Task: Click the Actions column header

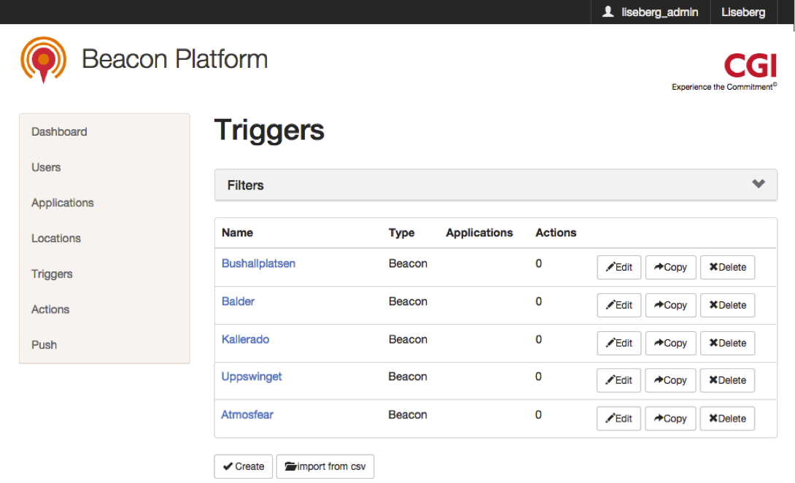Action: 556,233
